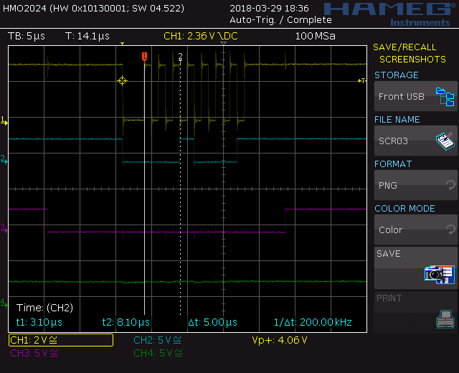Viewport: 459px width, 373px height.
Task: Click the HMO2024 device info text
Action: pyautogui.click(x=94, y=8)
